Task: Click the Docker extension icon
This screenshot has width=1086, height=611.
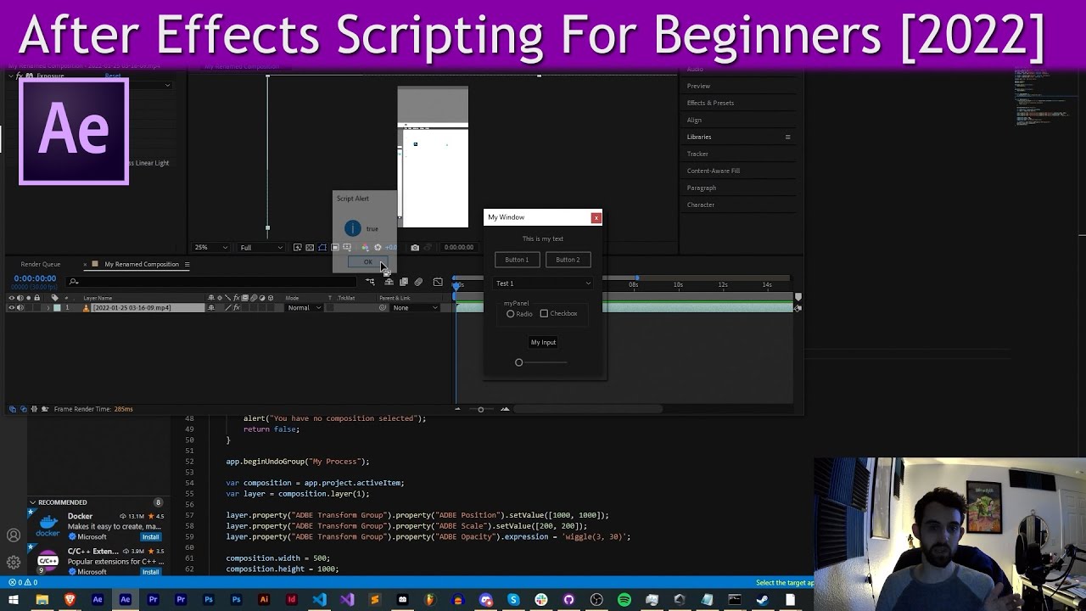Action: tap(48, 525)
